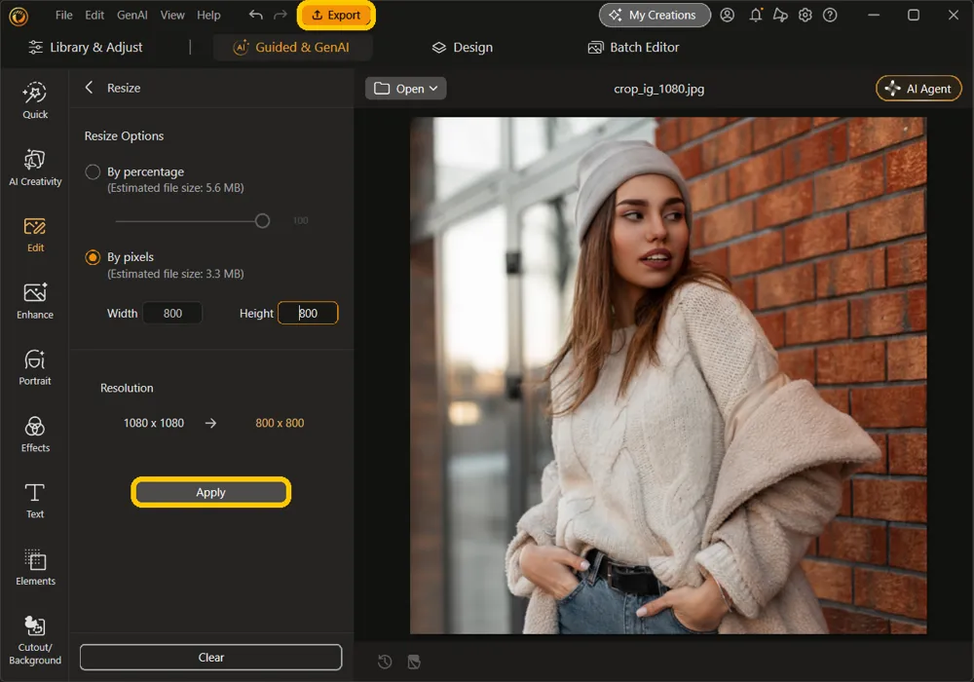Click the 1080 x 1080 original resolution
Screen dimensions: 974x682
coord(154,423)
